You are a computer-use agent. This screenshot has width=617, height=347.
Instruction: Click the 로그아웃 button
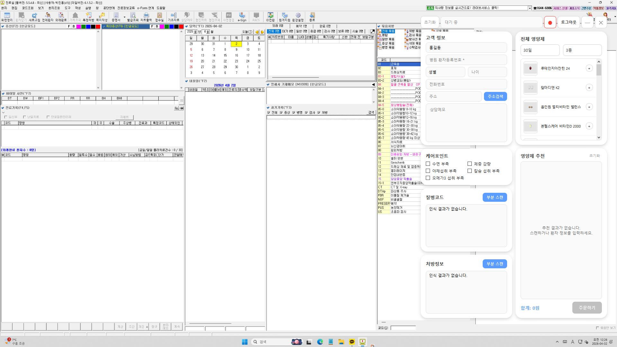click(568, 22)
